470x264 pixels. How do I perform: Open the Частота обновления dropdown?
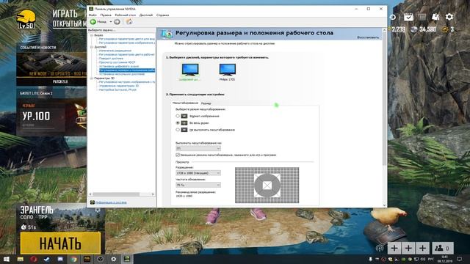[198, 185]
